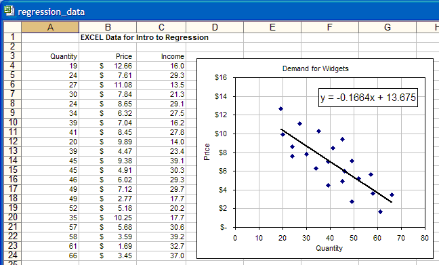Select column F header
Screen dimensions: 439x265
pyautogui.click(x=330, y=27)
